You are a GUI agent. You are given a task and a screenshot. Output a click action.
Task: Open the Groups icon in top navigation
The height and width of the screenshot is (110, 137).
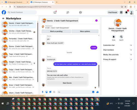(x=81, y=12)
